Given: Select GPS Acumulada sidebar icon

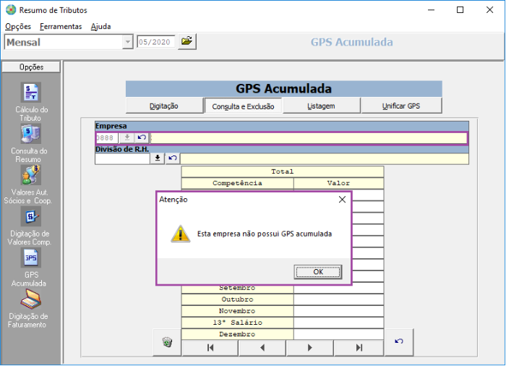Looking at the screenshot, I should click(x=31, y=258).
